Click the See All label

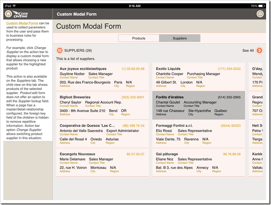click(x=248, y=50)
